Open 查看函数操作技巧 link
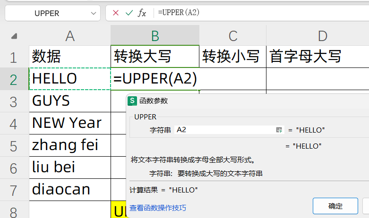 pyautogui.click(x=158, y=208)
